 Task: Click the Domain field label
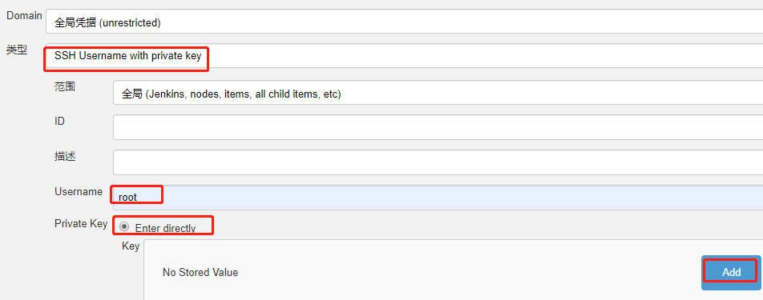[24, 15]
